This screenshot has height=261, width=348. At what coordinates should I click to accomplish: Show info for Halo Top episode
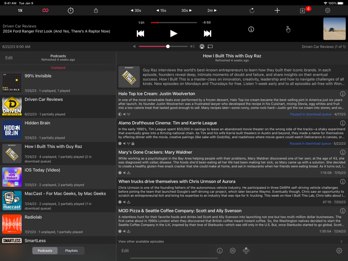(343, 94)
